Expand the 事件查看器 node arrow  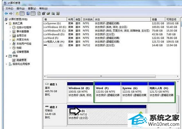click(10, 32)
